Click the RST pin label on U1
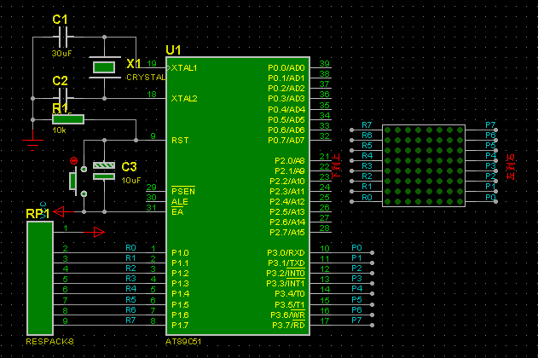The width and height of the screenshot is (538, 358). 178,140
